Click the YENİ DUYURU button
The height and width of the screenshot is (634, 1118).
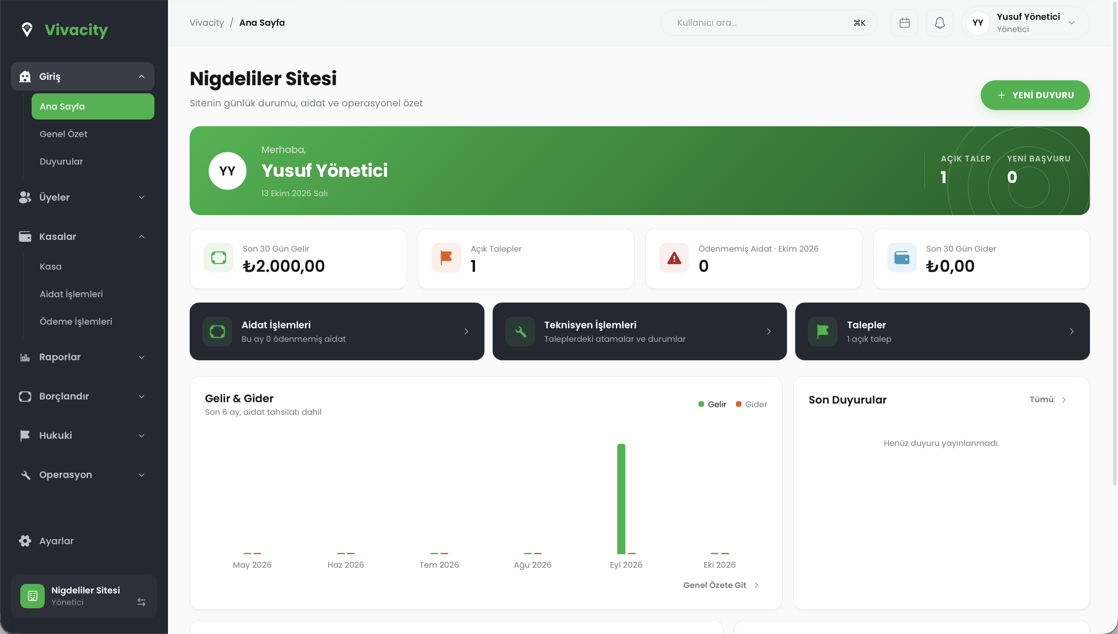click(x=1035, y=95)
